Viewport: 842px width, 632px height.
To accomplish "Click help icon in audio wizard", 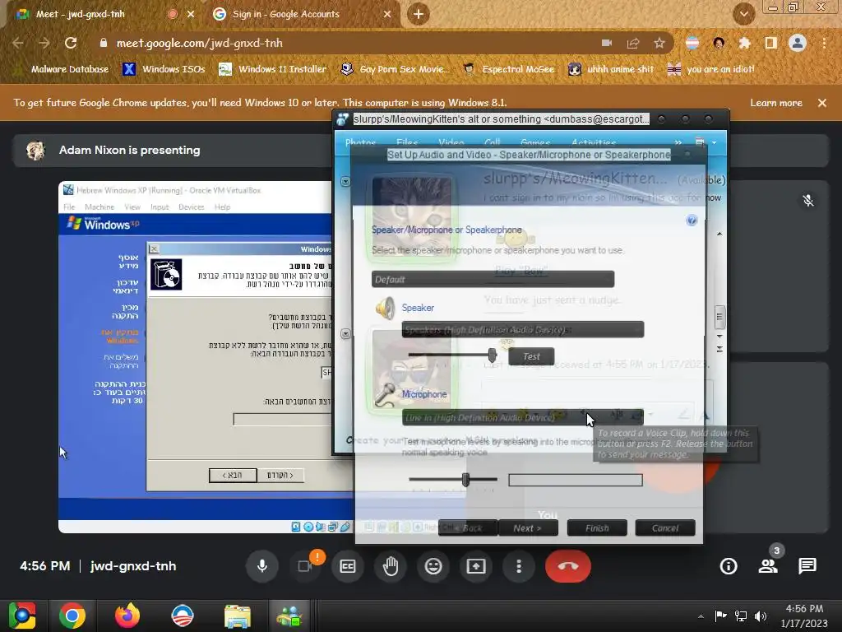I will pyautogui.click(x=692, y=220).
